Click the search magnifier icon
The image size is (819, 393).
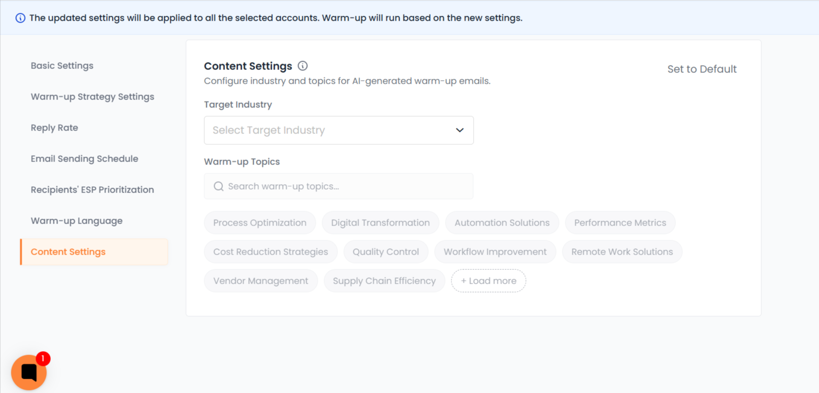click(219, 186)
